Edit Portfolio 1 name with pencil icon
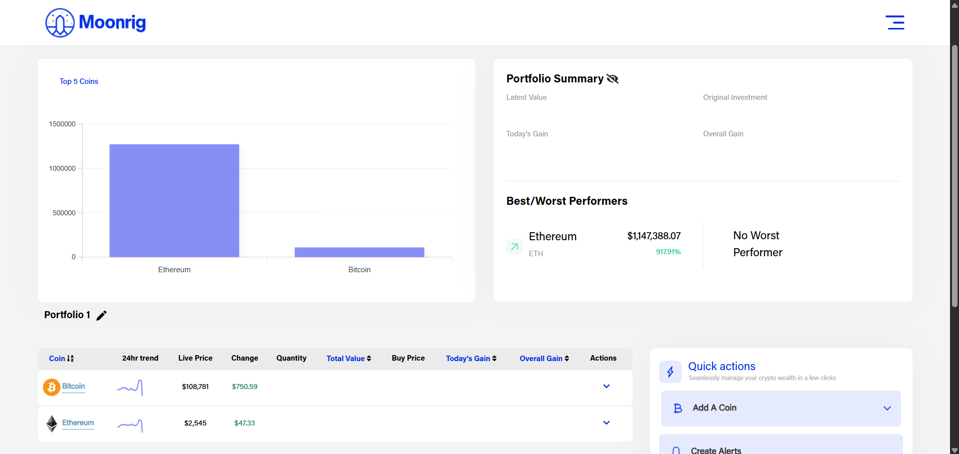Screen dimensions: 959x454 coord(101,315)
